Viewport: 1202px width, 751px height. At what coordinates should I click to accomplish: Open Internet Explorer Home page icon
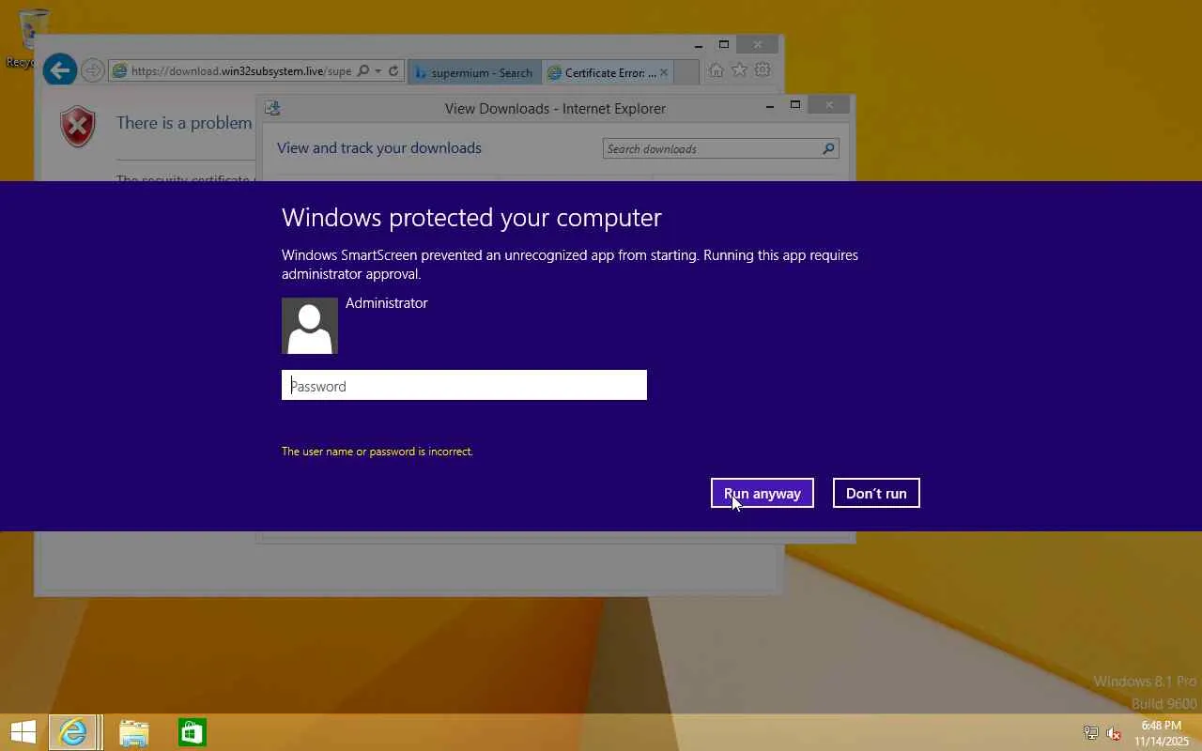pyautogui.click(x=717, y=70)
